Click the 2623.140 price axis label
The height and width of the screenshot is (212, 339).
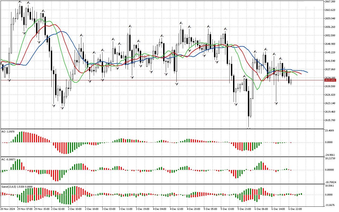click(x=330, y=103)
